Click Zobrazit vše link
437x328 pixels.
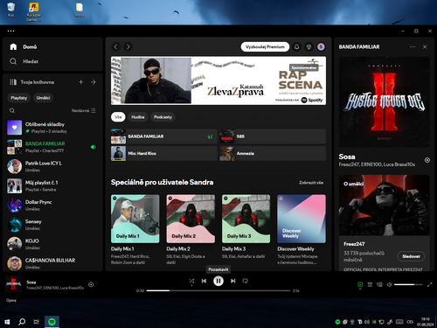coord(311,183)
